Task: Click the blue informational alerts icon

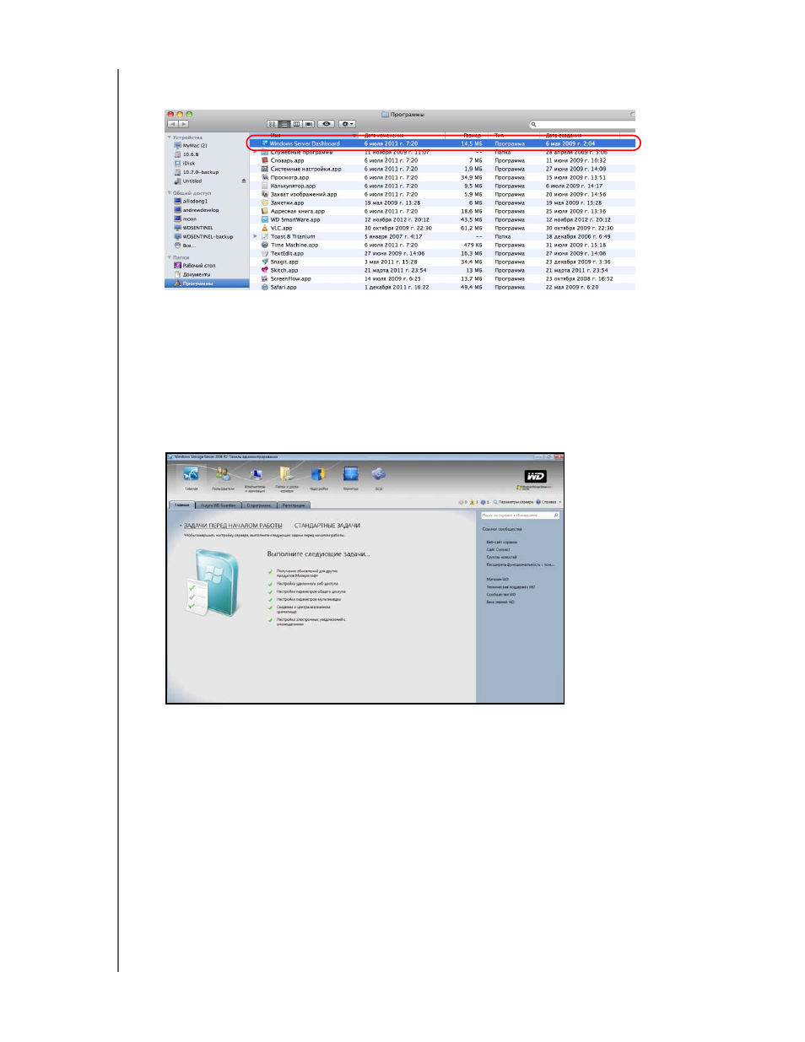Action: pos(483,502)
